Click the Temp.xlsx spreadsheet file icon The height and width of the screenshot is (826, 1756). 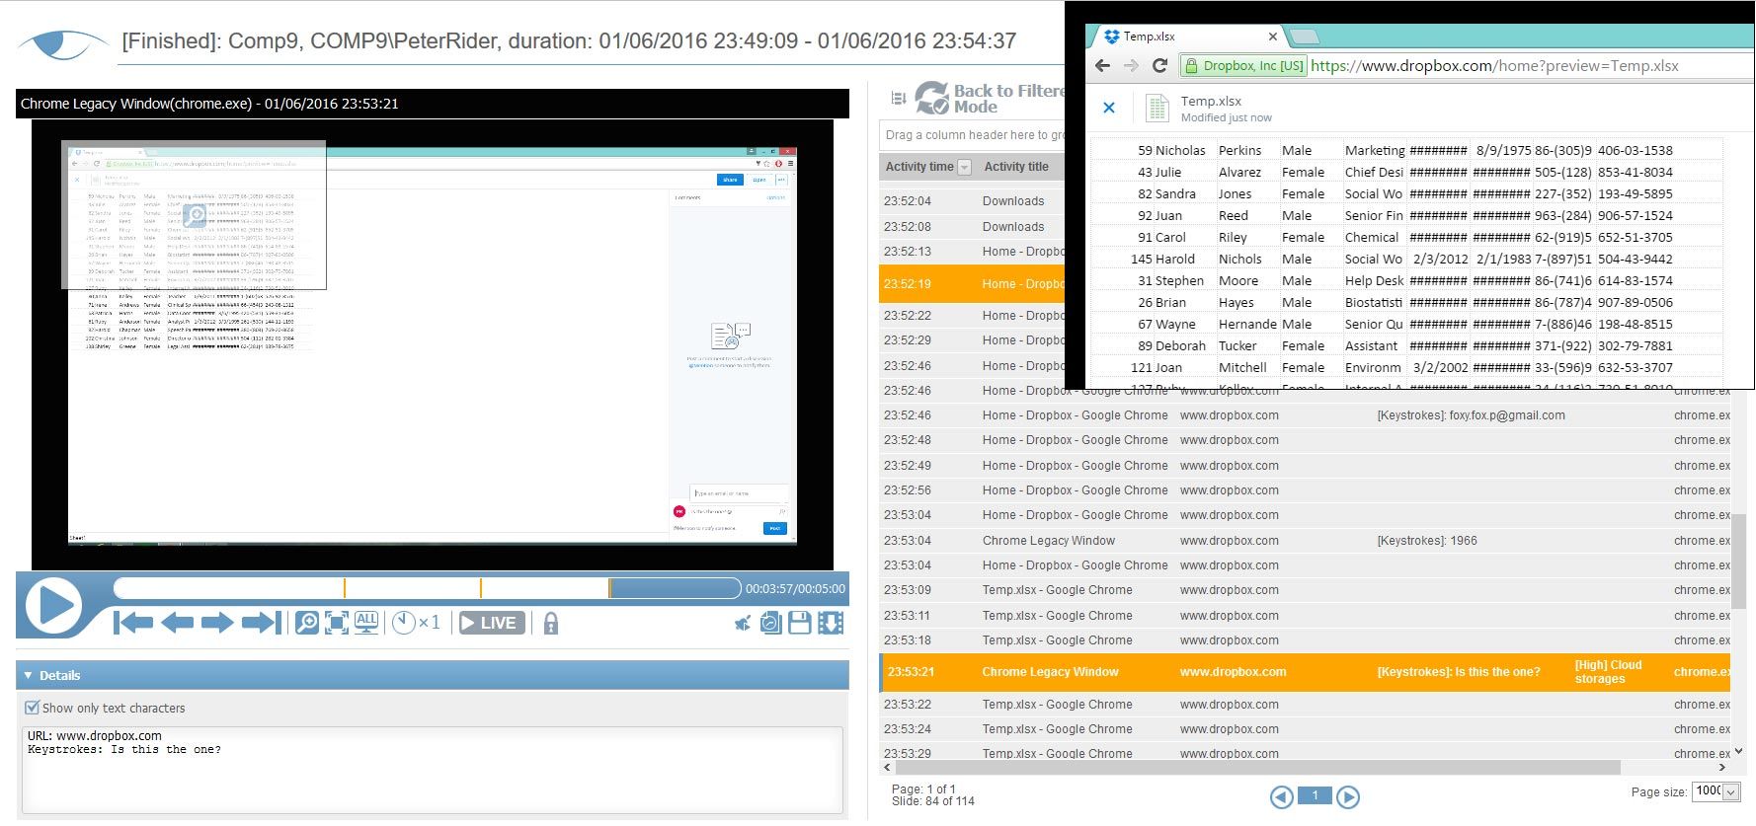(1157, 109)
